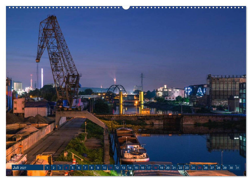
Task: Select day 14 in calendar strip
Action: (x=130, y=167)
